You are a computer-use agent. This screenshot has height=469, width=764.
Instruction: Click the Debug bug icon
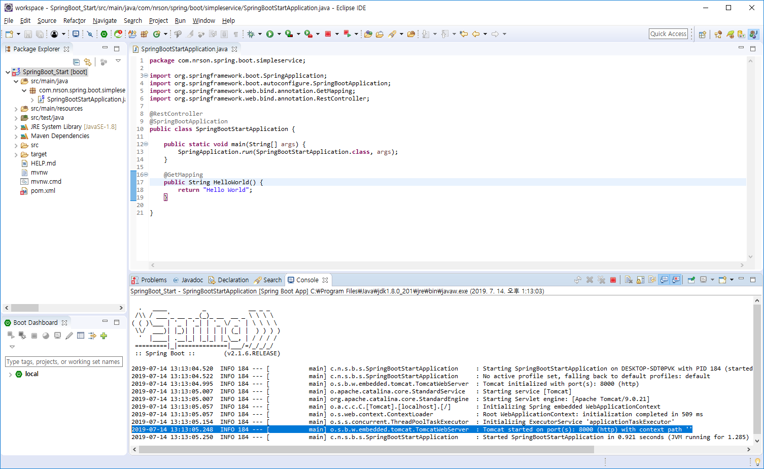251,34
